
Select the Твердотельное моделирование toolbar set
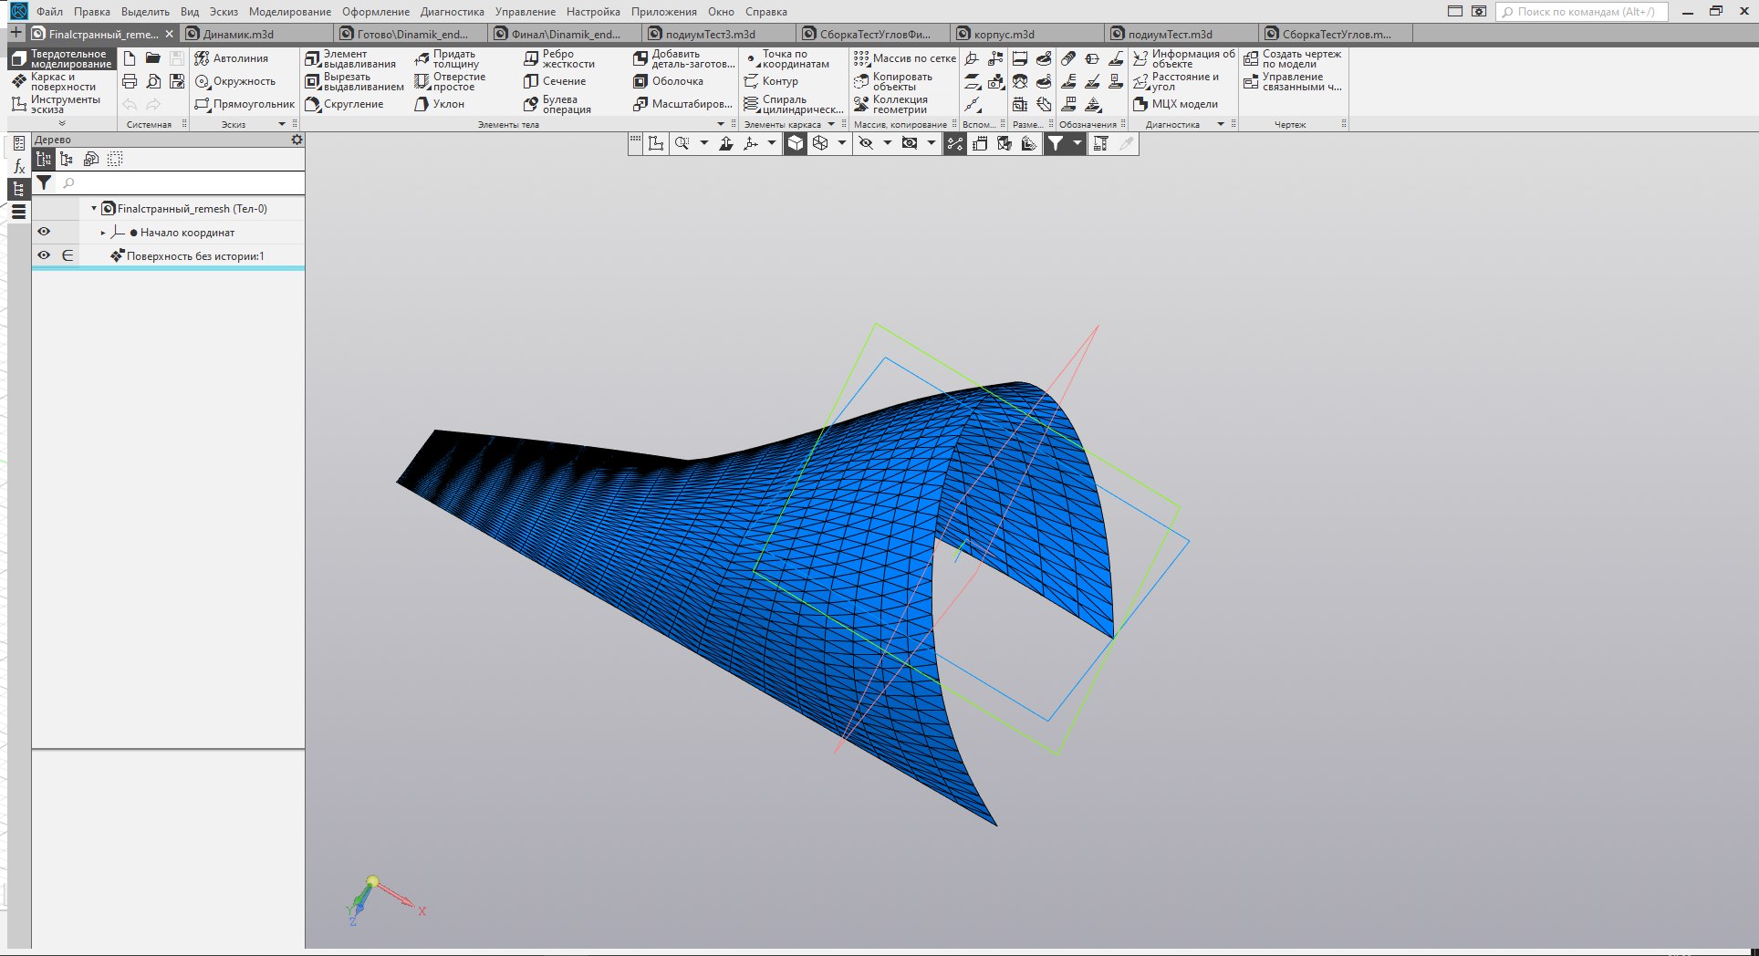tap(62, 59)
